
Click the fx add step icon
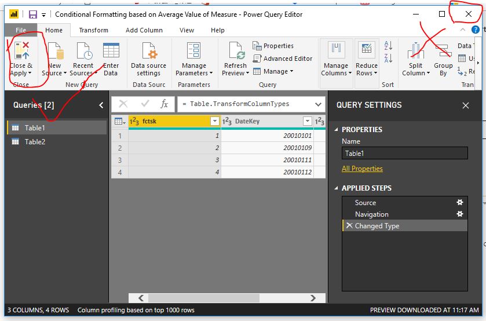[165, 104]
